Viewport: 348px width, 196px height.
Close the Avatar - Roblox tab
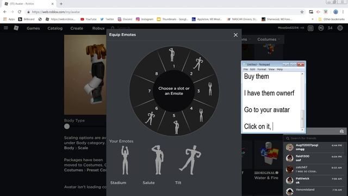[53, 4]
